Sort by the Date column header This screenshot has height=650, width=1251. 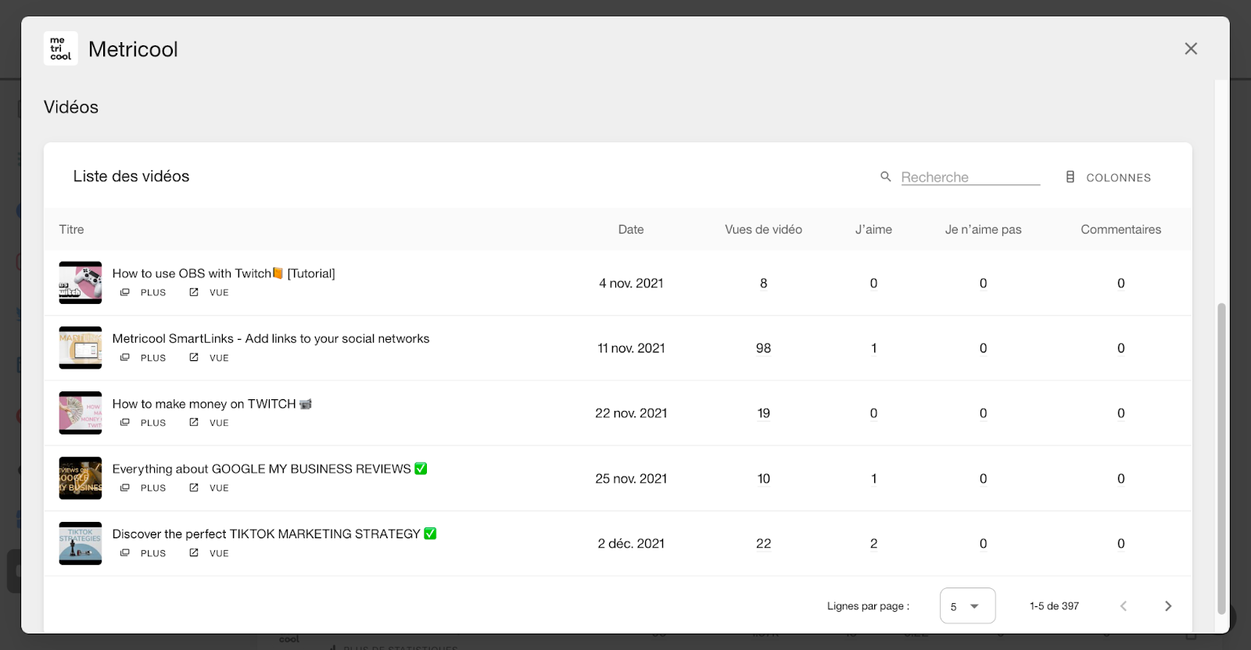(x=631, y=229)
